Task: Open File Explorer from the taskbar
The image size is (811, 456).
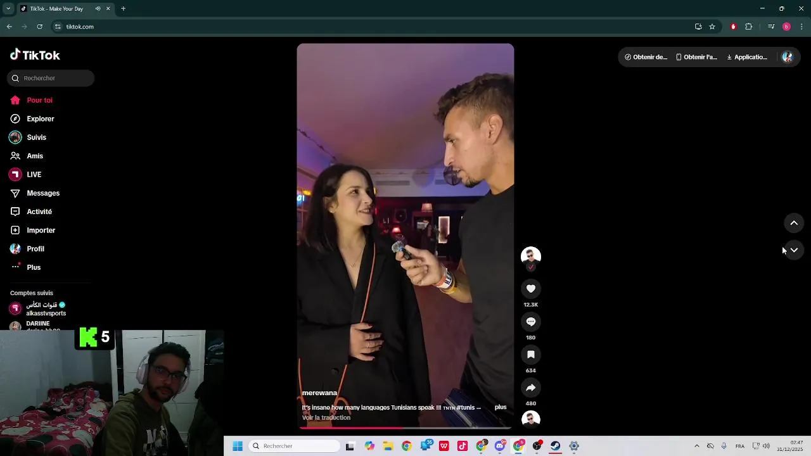Action: pos(388,446)
